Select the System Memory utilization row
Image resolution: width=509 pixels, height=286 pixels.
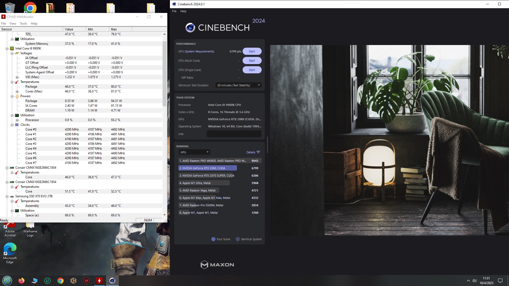(x=81, y=44)
